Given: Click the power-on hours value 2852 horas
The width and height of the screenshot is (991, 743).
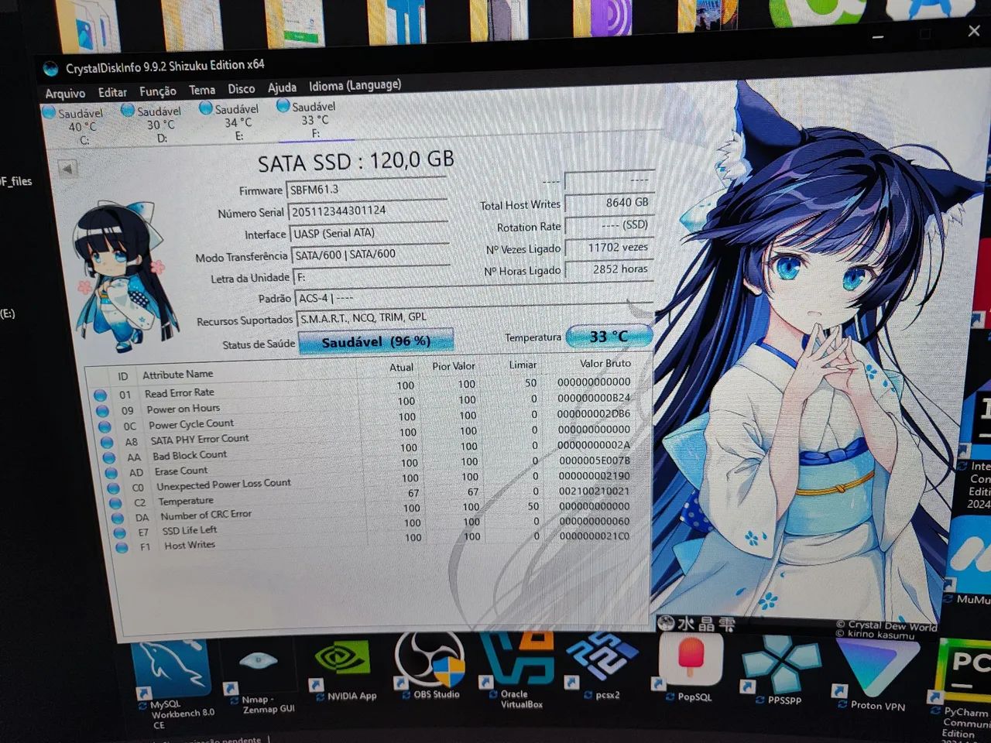Looking at the screenshot, I should (609, 269).
